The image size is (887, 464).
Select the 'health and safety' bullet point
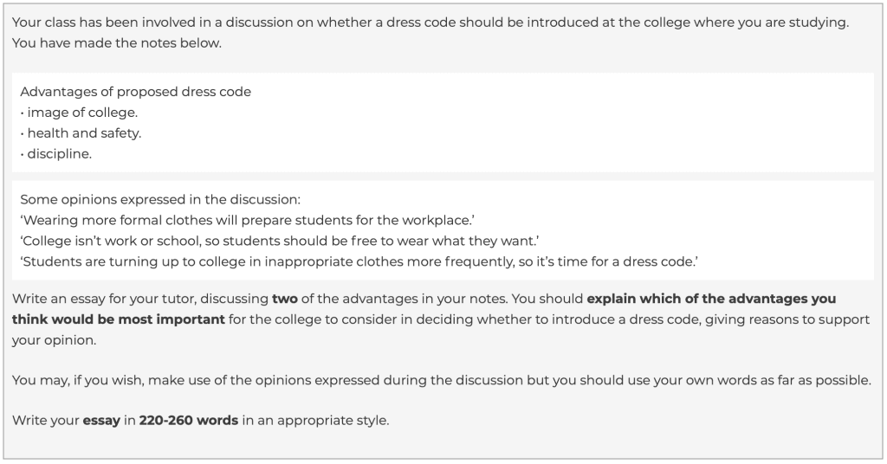pyautogui.click(x=83, y=133)
